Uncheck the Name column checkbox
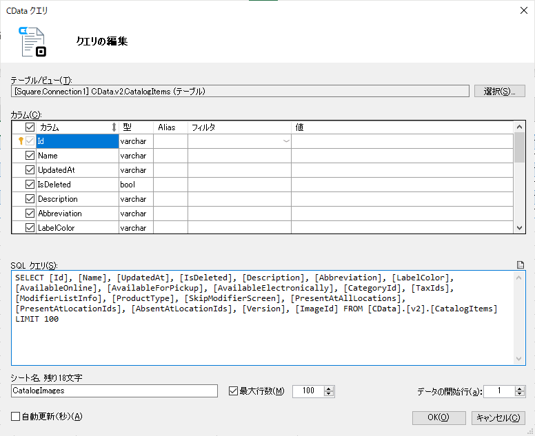Screen dimensions: 535x436 pyautogui.click(x=30, y=156)
